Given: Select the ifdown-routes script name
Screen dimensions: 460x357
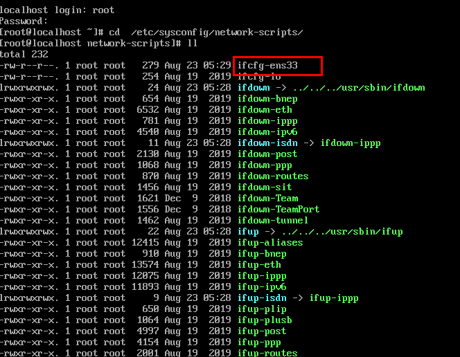Looking at the screenshot, I should point(273,176).
